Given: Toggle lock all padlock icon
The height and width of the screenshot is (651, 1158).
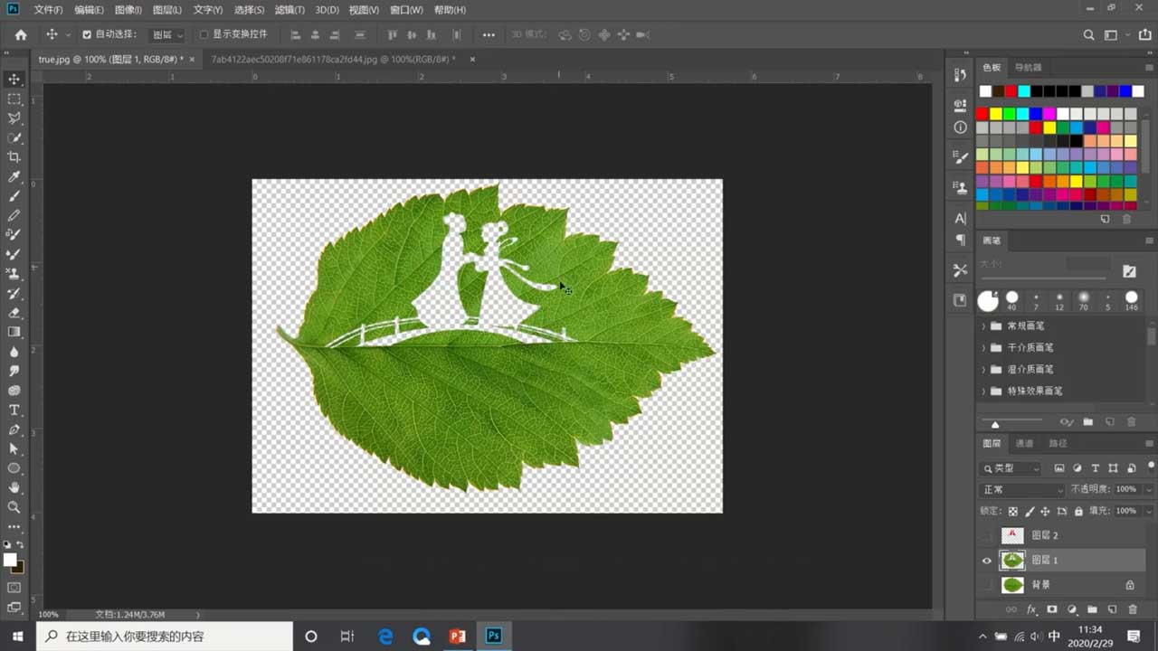Looking at the screenshot, I should [1078, 512].
